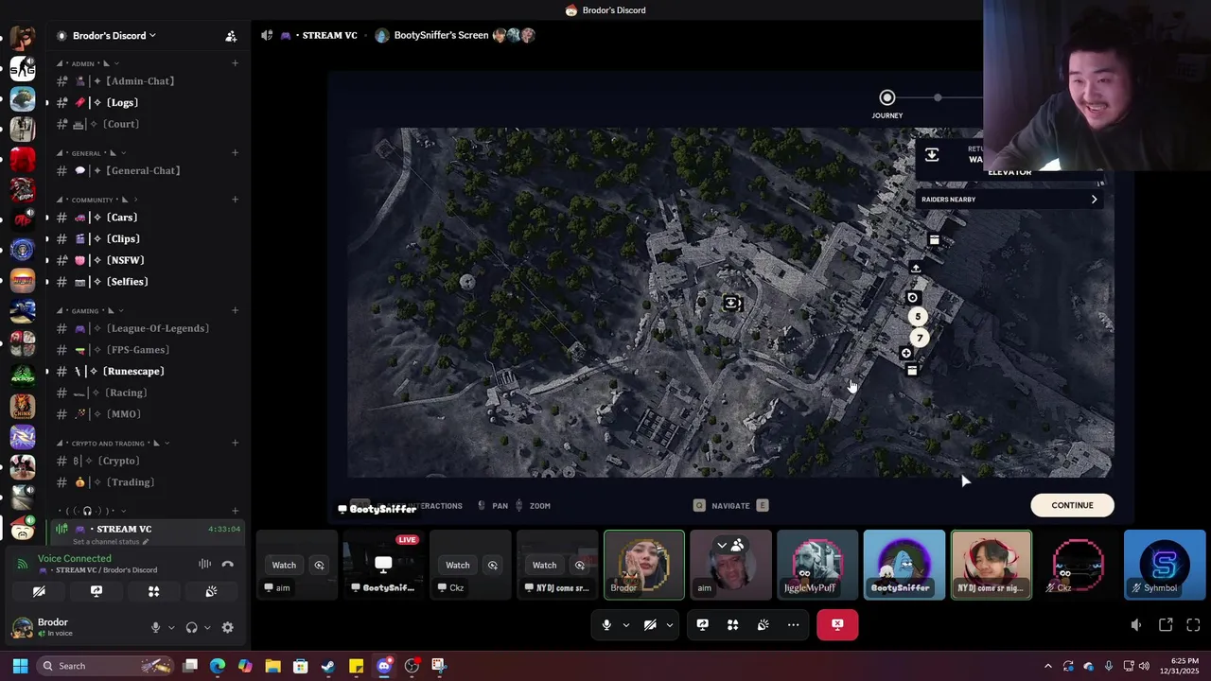Screen dimensions: 1211x681
Task: Open the Admin-Chat channel
Action: click(147, 81)
